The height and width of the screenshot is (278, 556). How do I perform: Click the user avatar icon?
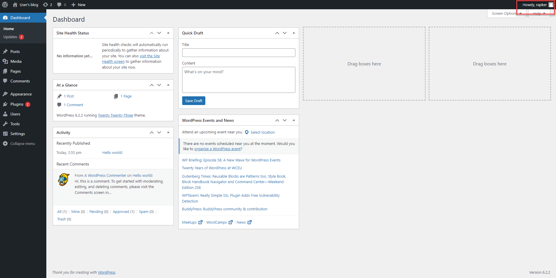tap(551, 5)
